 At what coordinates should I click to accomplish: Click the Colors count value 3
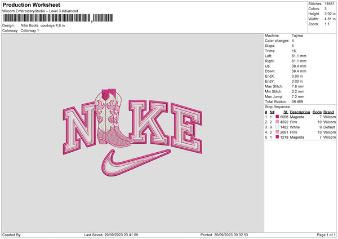pos(326,9)
